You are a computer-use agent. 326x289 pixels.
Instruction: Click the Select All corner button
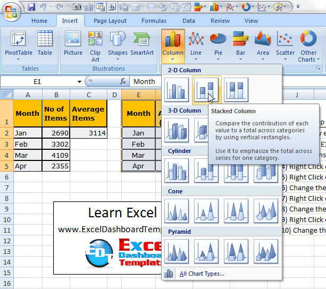click(7, 95)
